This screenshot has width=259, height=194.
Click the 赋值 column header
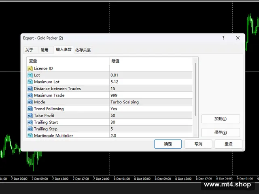point(151,61)
